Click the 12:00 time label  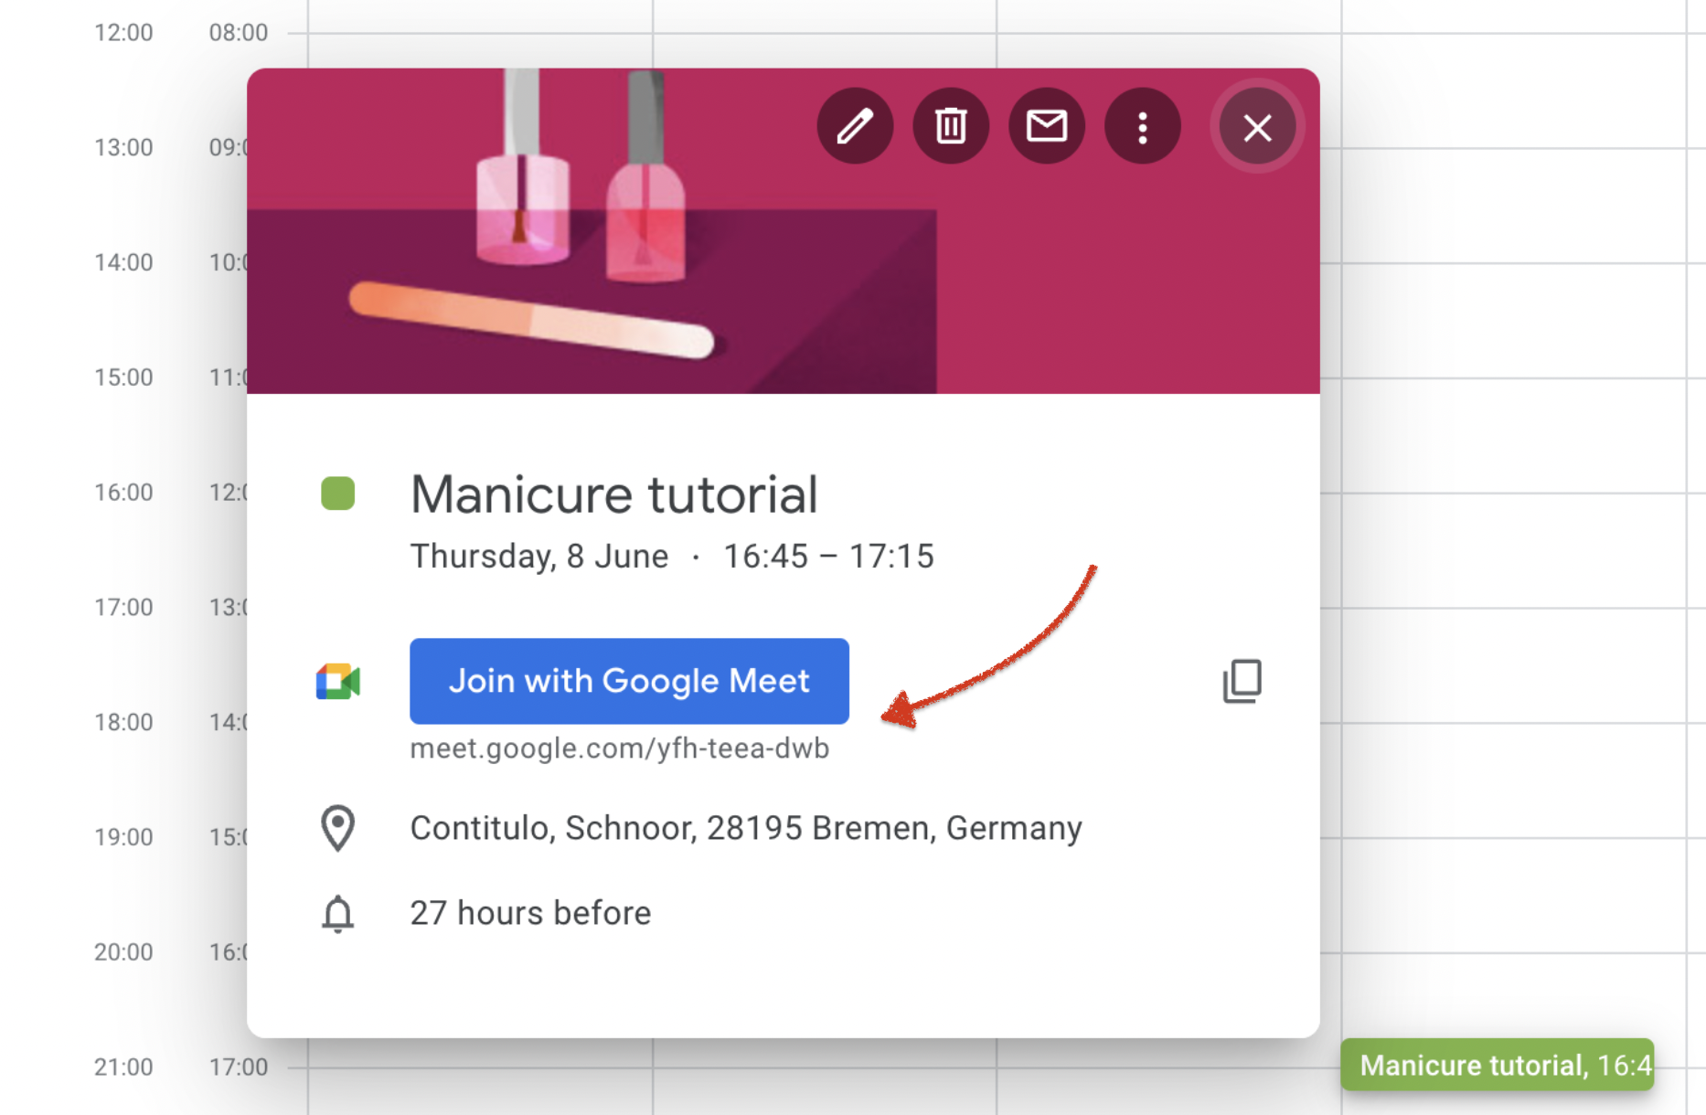pyautogui.click(x=123, y=33)
